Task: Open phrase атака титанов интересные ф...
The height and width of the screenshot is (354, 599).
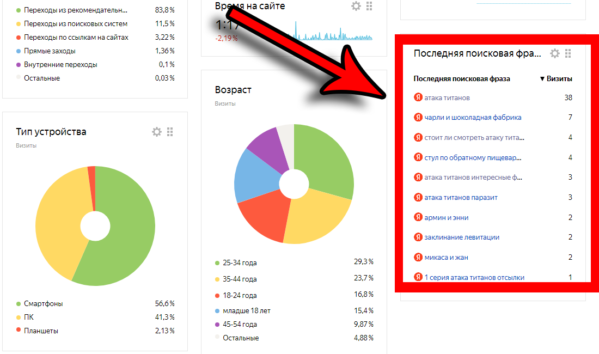Action: point(473,178)
